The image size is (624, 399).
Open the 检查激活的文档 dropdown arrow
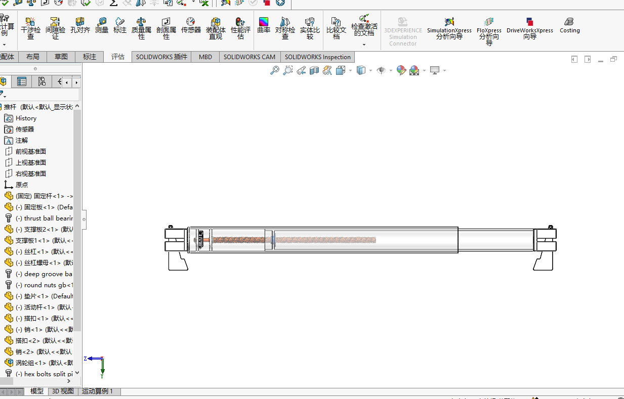[x=364, y=45]
